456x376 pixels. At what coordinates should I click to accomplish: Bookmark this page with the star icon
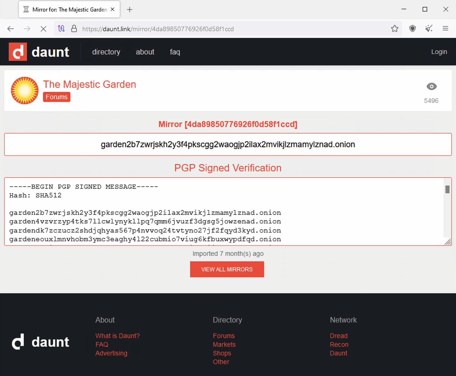point(395,29)
